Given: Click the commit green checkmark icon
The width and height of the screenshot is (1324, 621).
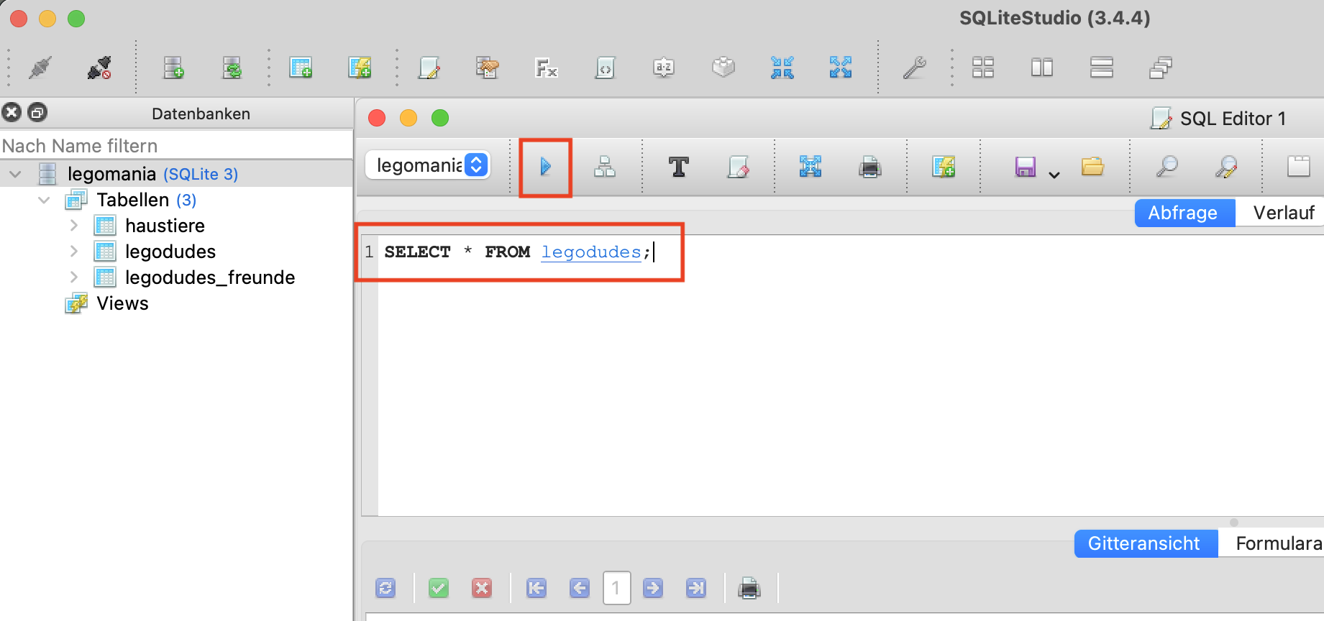Looking at the screenshot, I should pos(438,588).
